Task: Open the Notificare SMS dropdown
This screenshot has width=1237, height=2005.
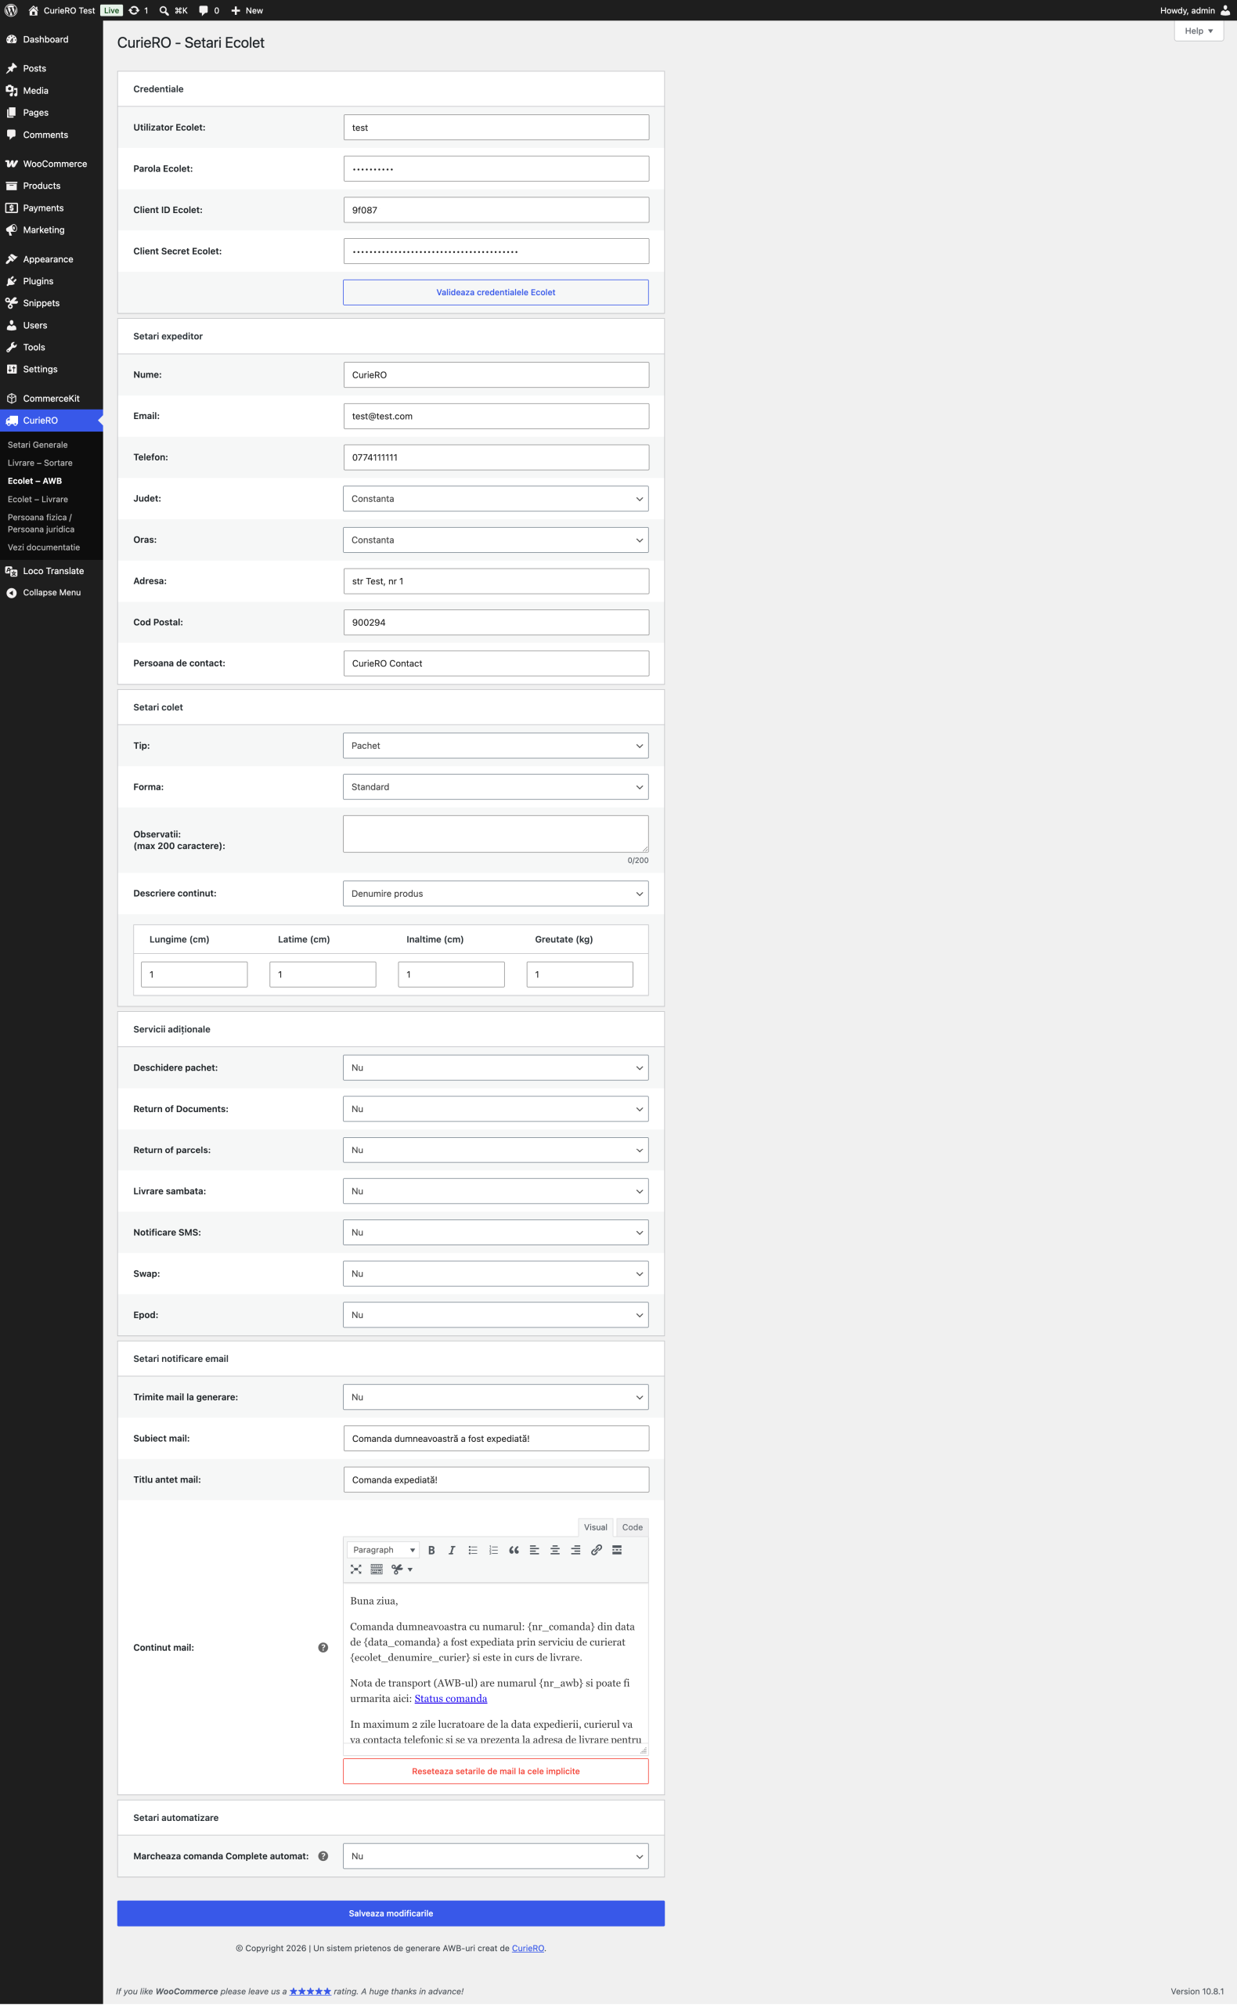Action: coord(496,1233)
